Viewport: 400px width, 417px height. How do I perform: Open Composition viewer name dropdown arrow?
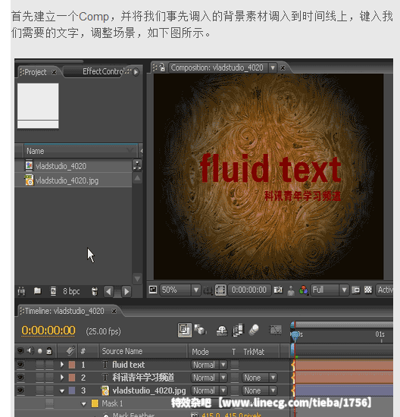tap(273, 67)
